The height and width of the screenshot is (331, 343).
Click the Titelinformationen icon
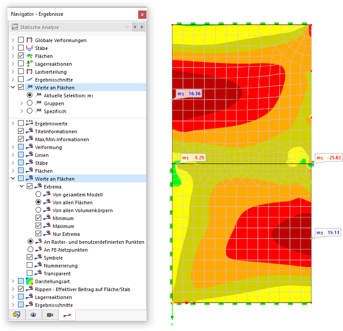coord(29,131)
